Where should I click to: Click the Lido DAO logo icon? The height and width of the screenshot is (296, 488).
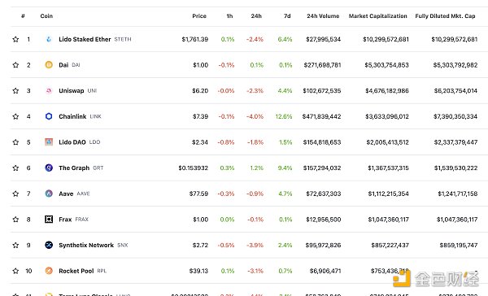[x=49, y=142]
